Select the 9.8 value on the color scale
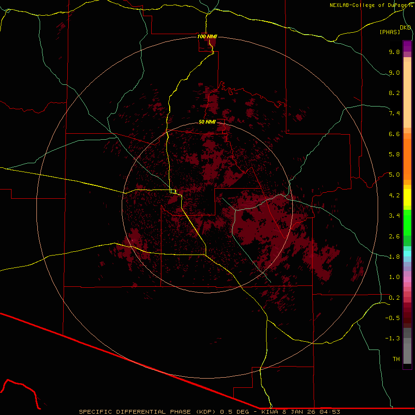This screenshot has height=415, width=415. click(x=394, y=52)
